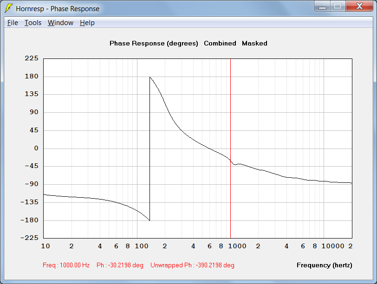
Task: Click the 135 y-axis label
Action: click(32, 94)
